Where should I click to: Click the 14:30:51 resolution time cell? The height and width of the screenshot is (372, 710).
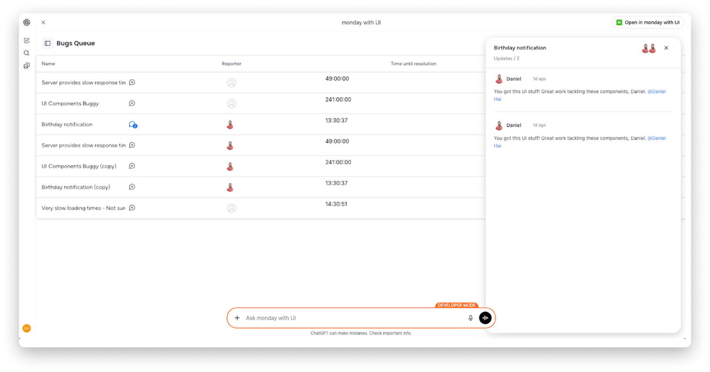[x=336, y=204]
